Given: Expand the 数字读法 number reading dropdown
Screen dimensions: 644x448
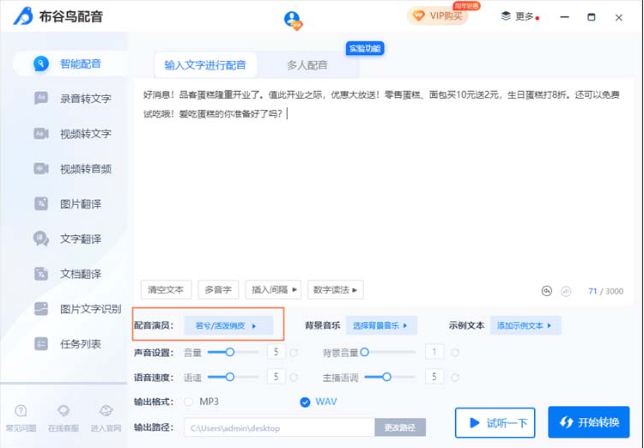Looking at the screenshot, I should click(x=335, y=290).
